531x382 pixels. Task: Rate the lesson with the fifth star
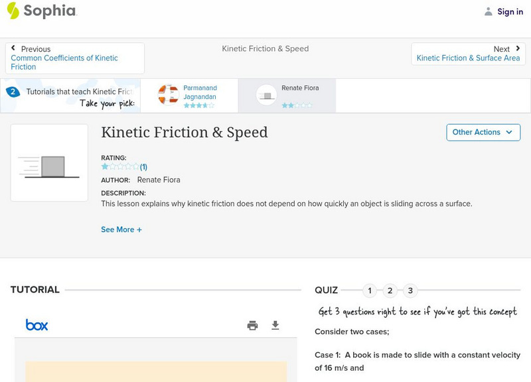tap(136, 166)
